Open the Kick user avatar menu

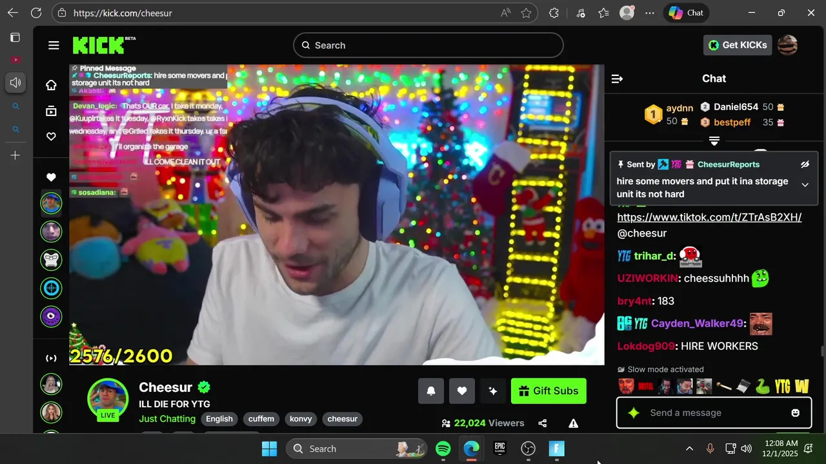point(788,45)
